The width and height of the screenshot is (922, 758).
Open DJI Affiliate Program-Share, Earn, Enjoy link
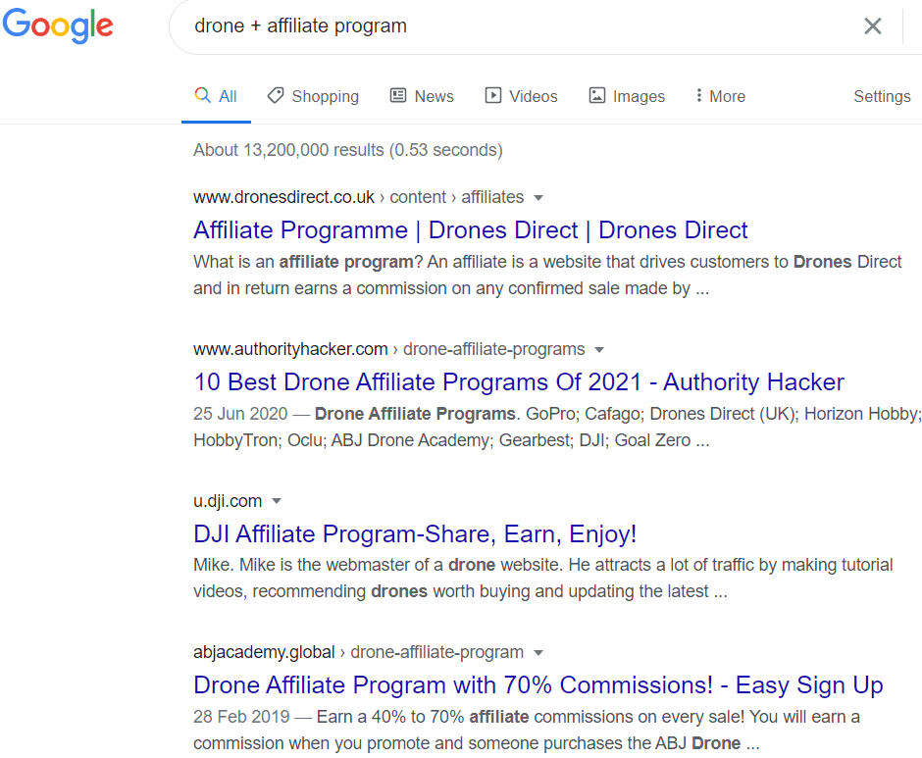[x=415, y=534]
